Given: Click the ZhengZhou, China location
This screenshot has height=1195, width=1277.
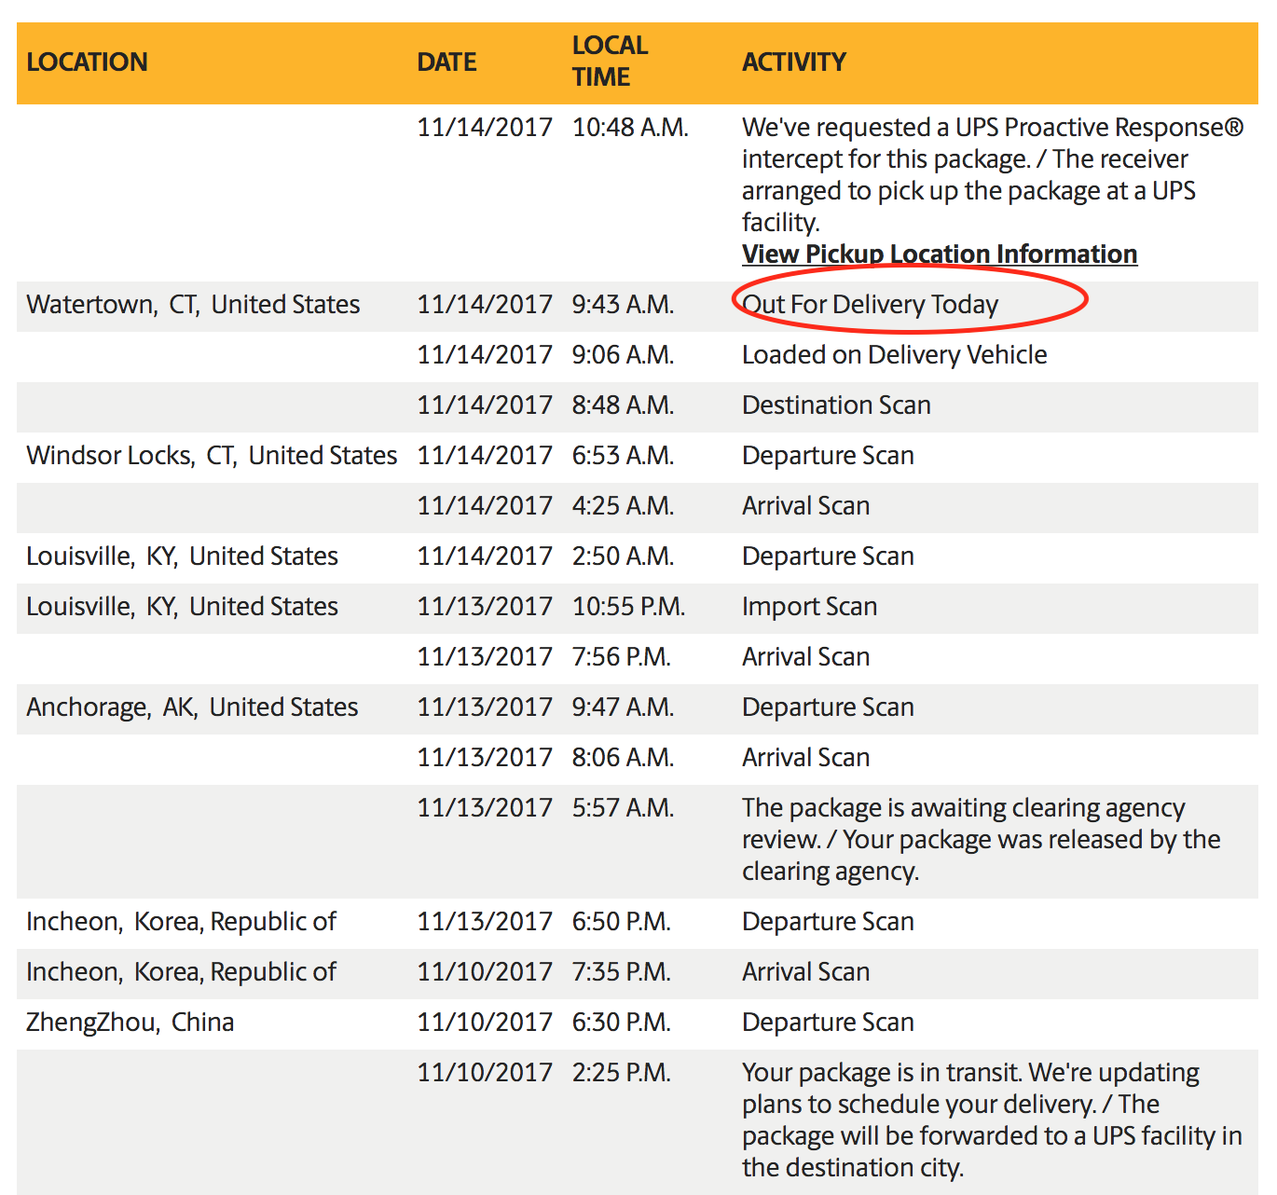Looking at the screenshot, I should (130, 1022).
